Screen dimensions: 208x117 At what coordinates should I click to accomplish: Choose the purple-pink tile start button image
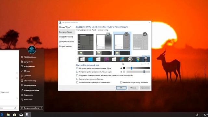106,59
